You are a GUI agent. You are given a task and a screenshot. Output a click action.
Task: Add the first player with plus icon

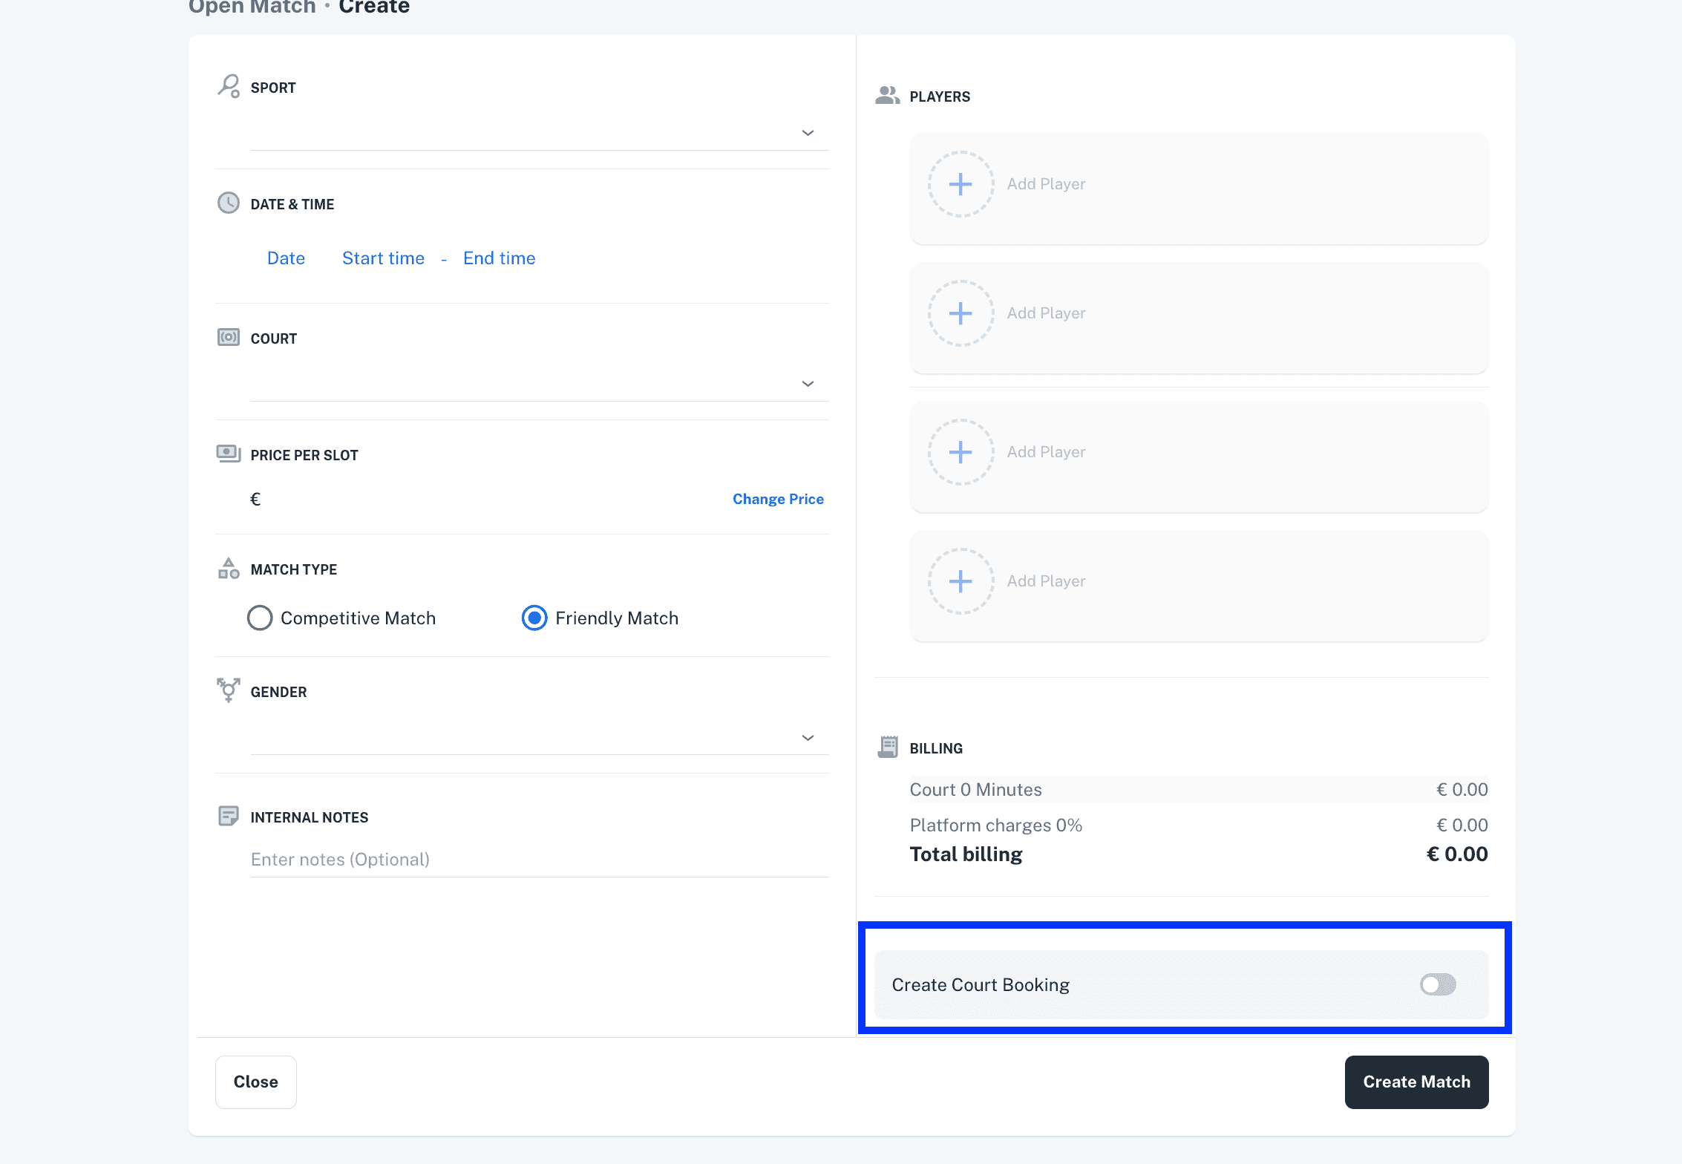961,184
